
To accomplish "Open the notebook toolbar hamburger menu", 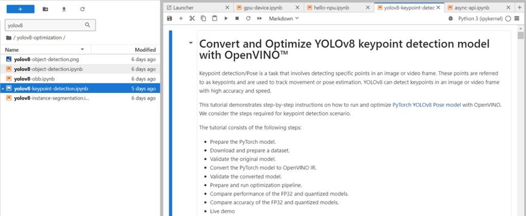I will (x=517, y=19).
